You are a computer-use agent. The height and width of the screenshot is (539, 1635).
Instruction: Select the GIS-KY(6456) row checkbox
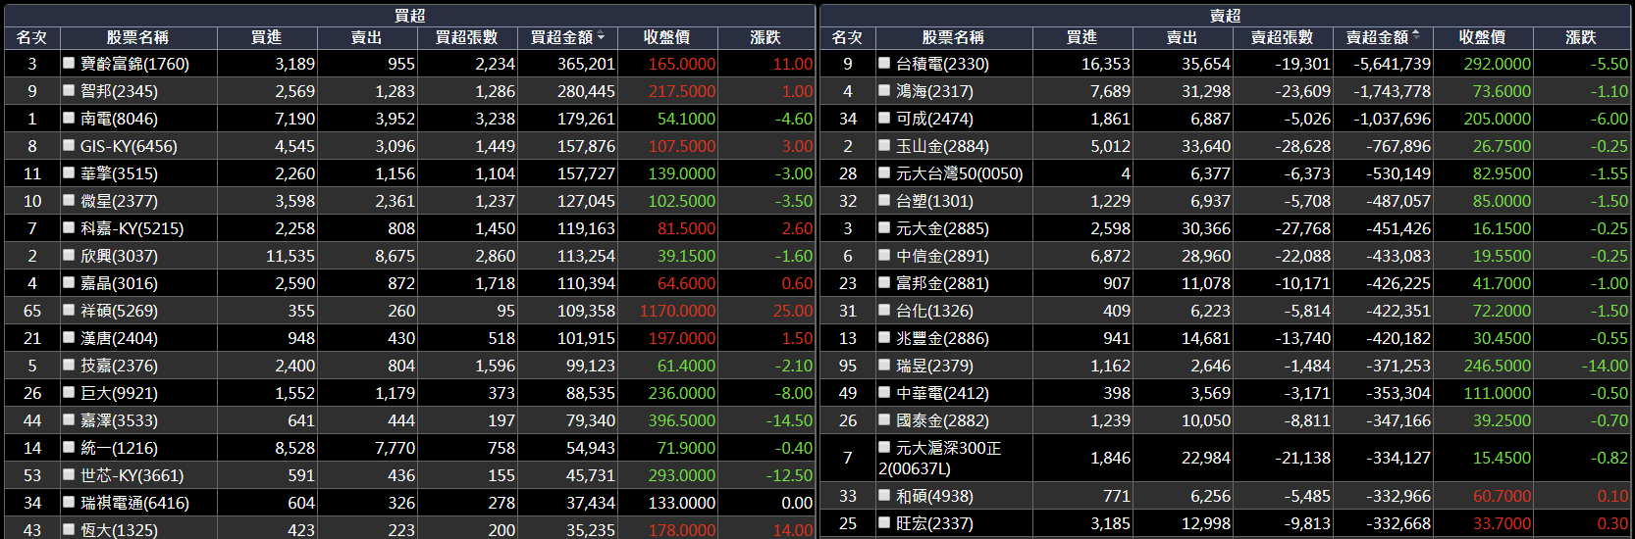pos(69,145)
